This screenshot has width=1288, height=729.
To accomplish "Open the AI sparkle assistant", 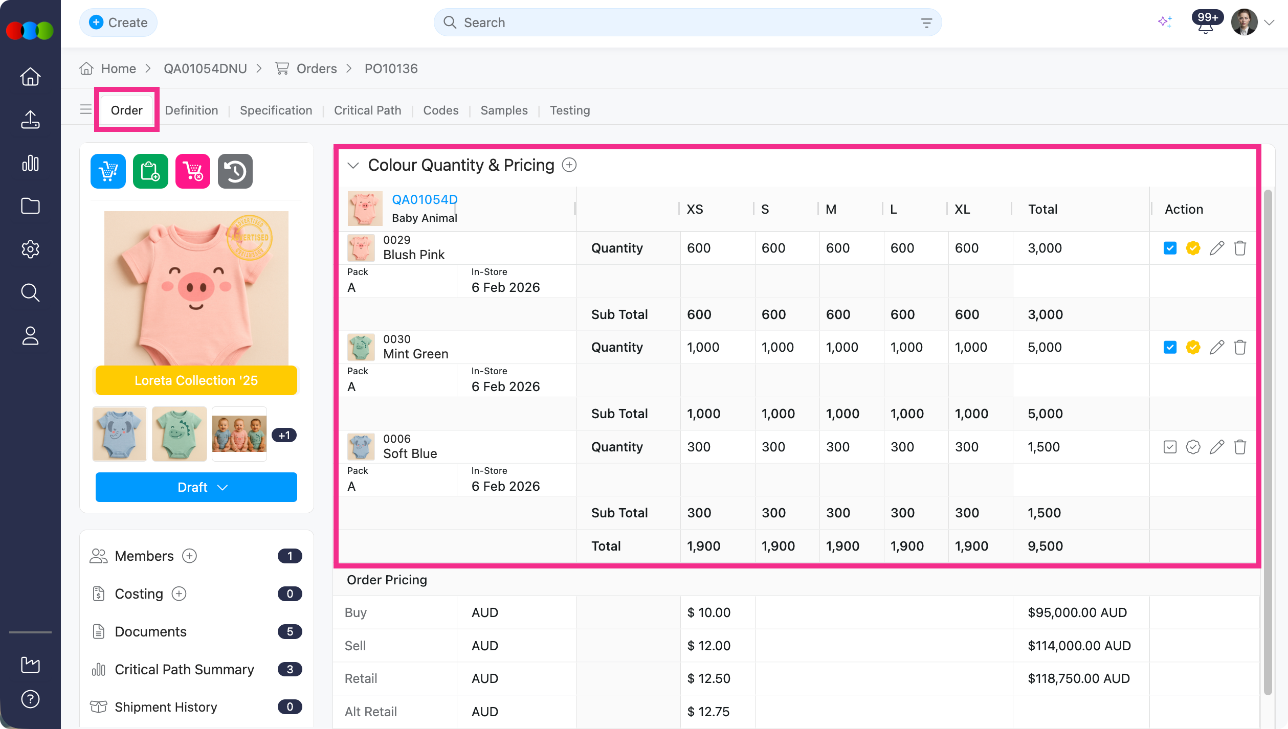I will point(1165,22).
